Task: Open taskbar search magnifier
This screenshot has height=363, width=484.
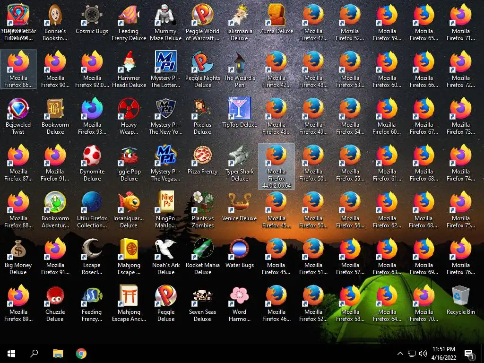Action: (x=34, y=354)
